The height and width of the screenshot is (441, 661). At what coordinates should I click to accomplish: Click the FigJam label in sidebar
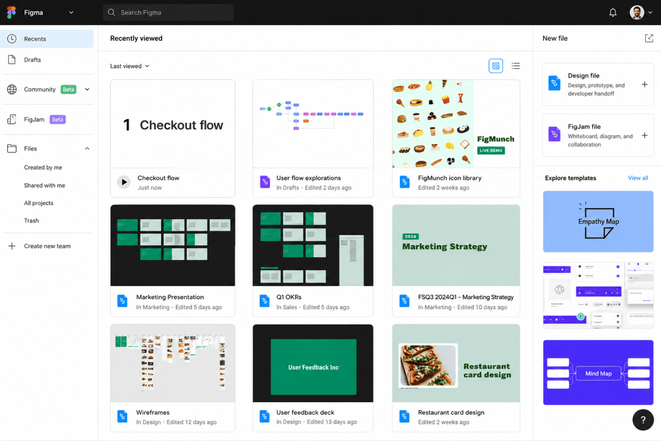point(34,119)
